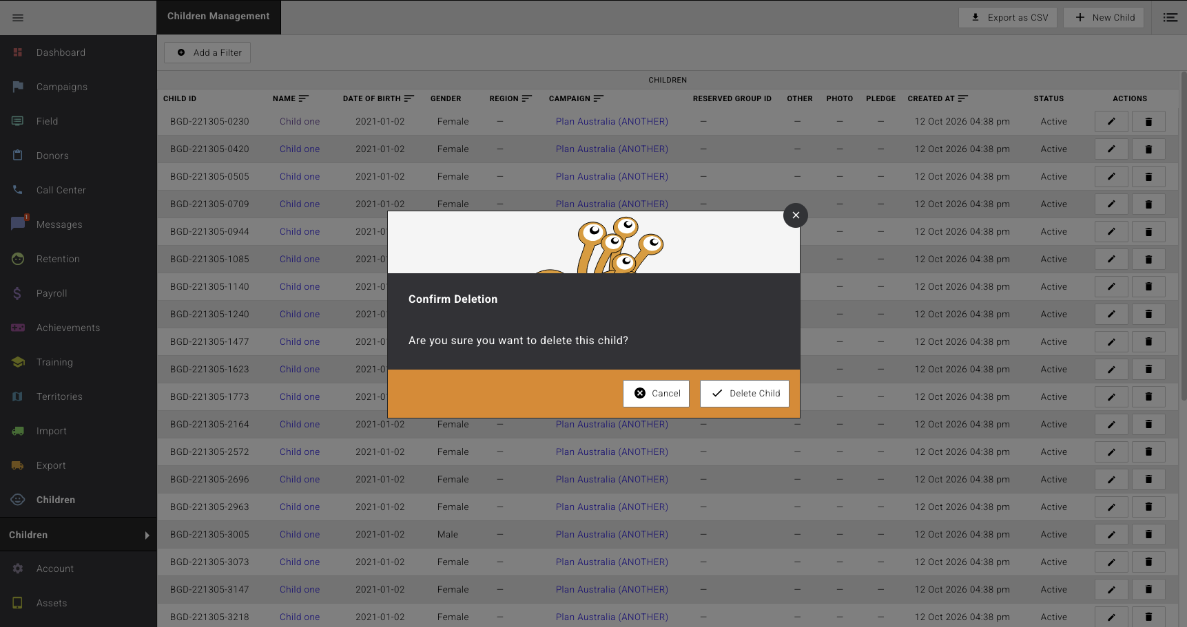Image resolution: width=1187 pixels, height=627 pixels.
Task: Delete child BGD-221305-0230 with trash icon
Action: pyautogui.click(x=1148, y=122)
